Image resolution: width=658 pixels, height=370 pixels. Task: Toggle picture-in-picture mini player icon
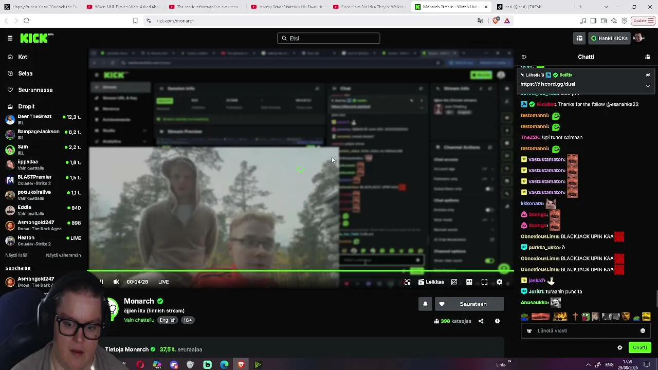pyautogui.click(x=407, y=282)
